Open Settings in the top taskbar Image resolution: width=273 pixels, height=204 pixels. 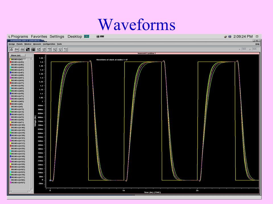pos(57,37)
